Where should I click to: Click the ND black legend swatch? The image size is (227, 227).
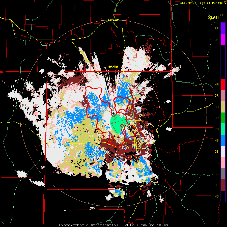point(223,196)
